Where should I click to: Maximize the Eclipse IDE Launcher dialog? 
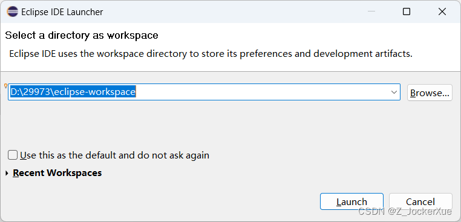(x=407, y=11)
